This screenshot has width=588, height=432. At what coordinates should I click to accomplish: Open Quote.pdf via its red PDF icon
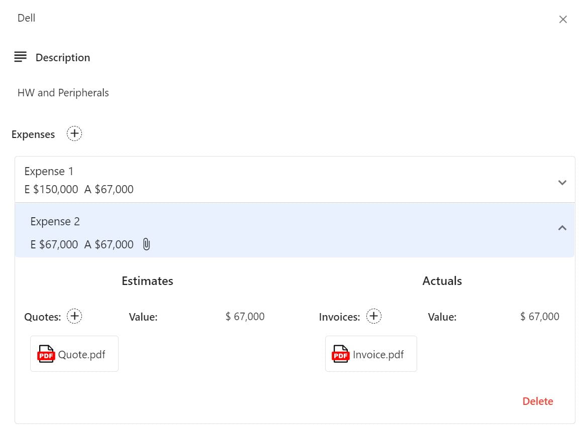[46, 354]
